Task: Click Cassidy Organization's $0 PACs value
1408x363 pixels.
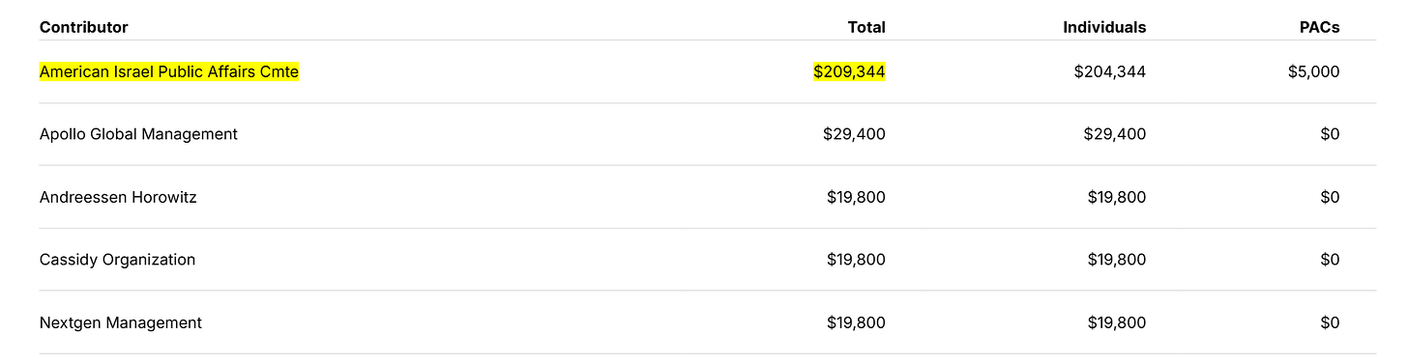Action: pos(1330,260)
